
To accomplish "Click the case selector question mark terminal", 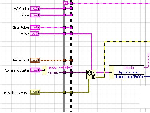I will pos(71,67).
